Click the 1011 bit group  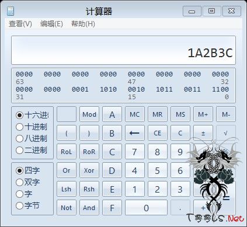click(164, 89)
